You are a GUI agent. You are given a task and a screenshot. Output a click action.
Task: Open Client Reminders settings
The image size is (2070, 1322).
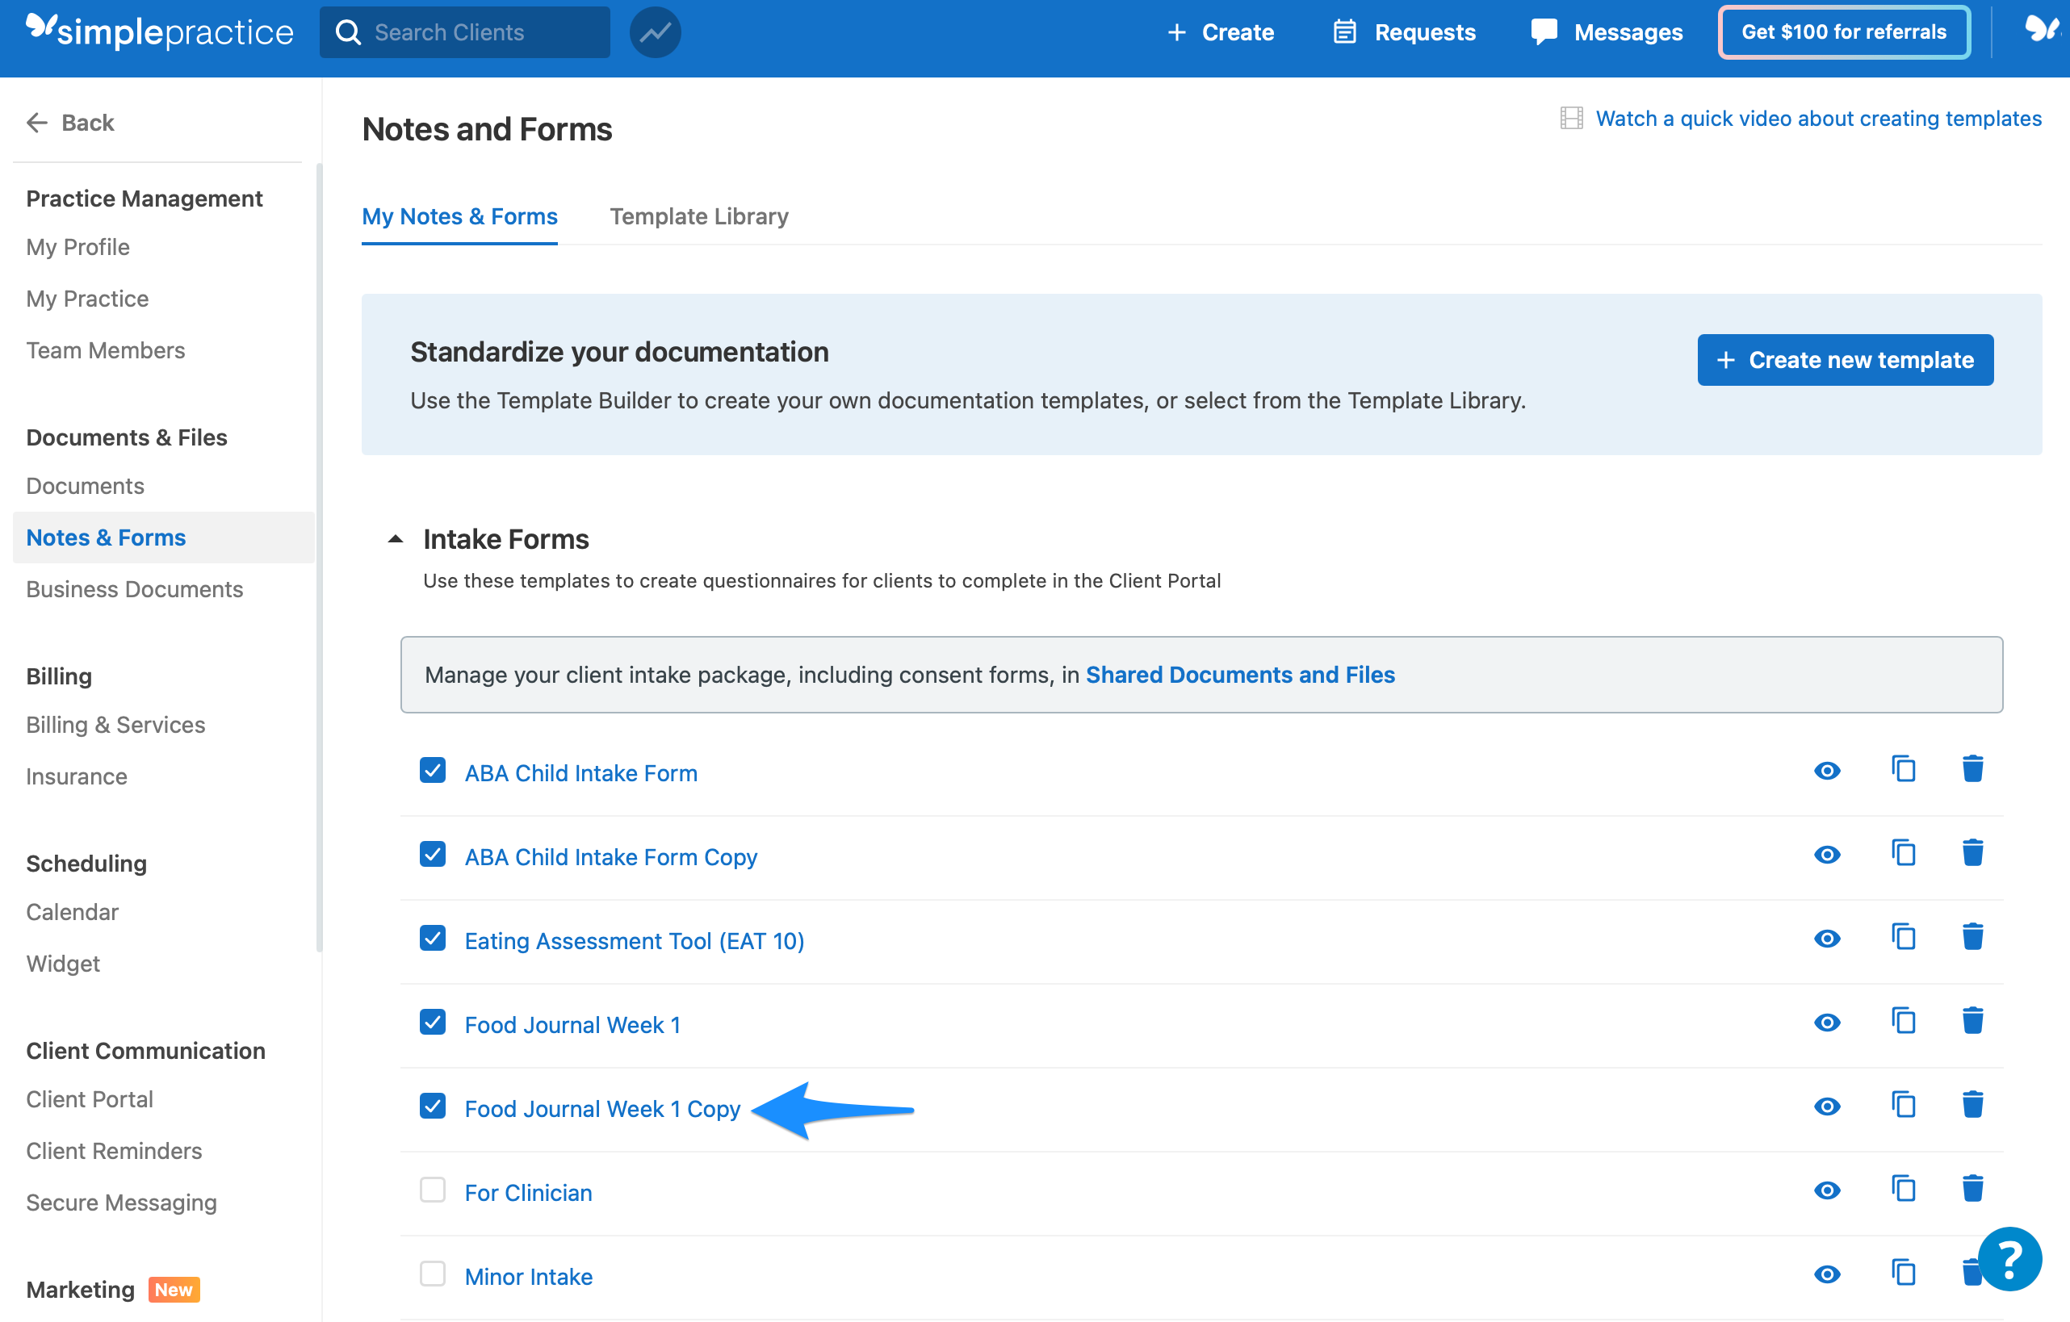[115, 1152]
